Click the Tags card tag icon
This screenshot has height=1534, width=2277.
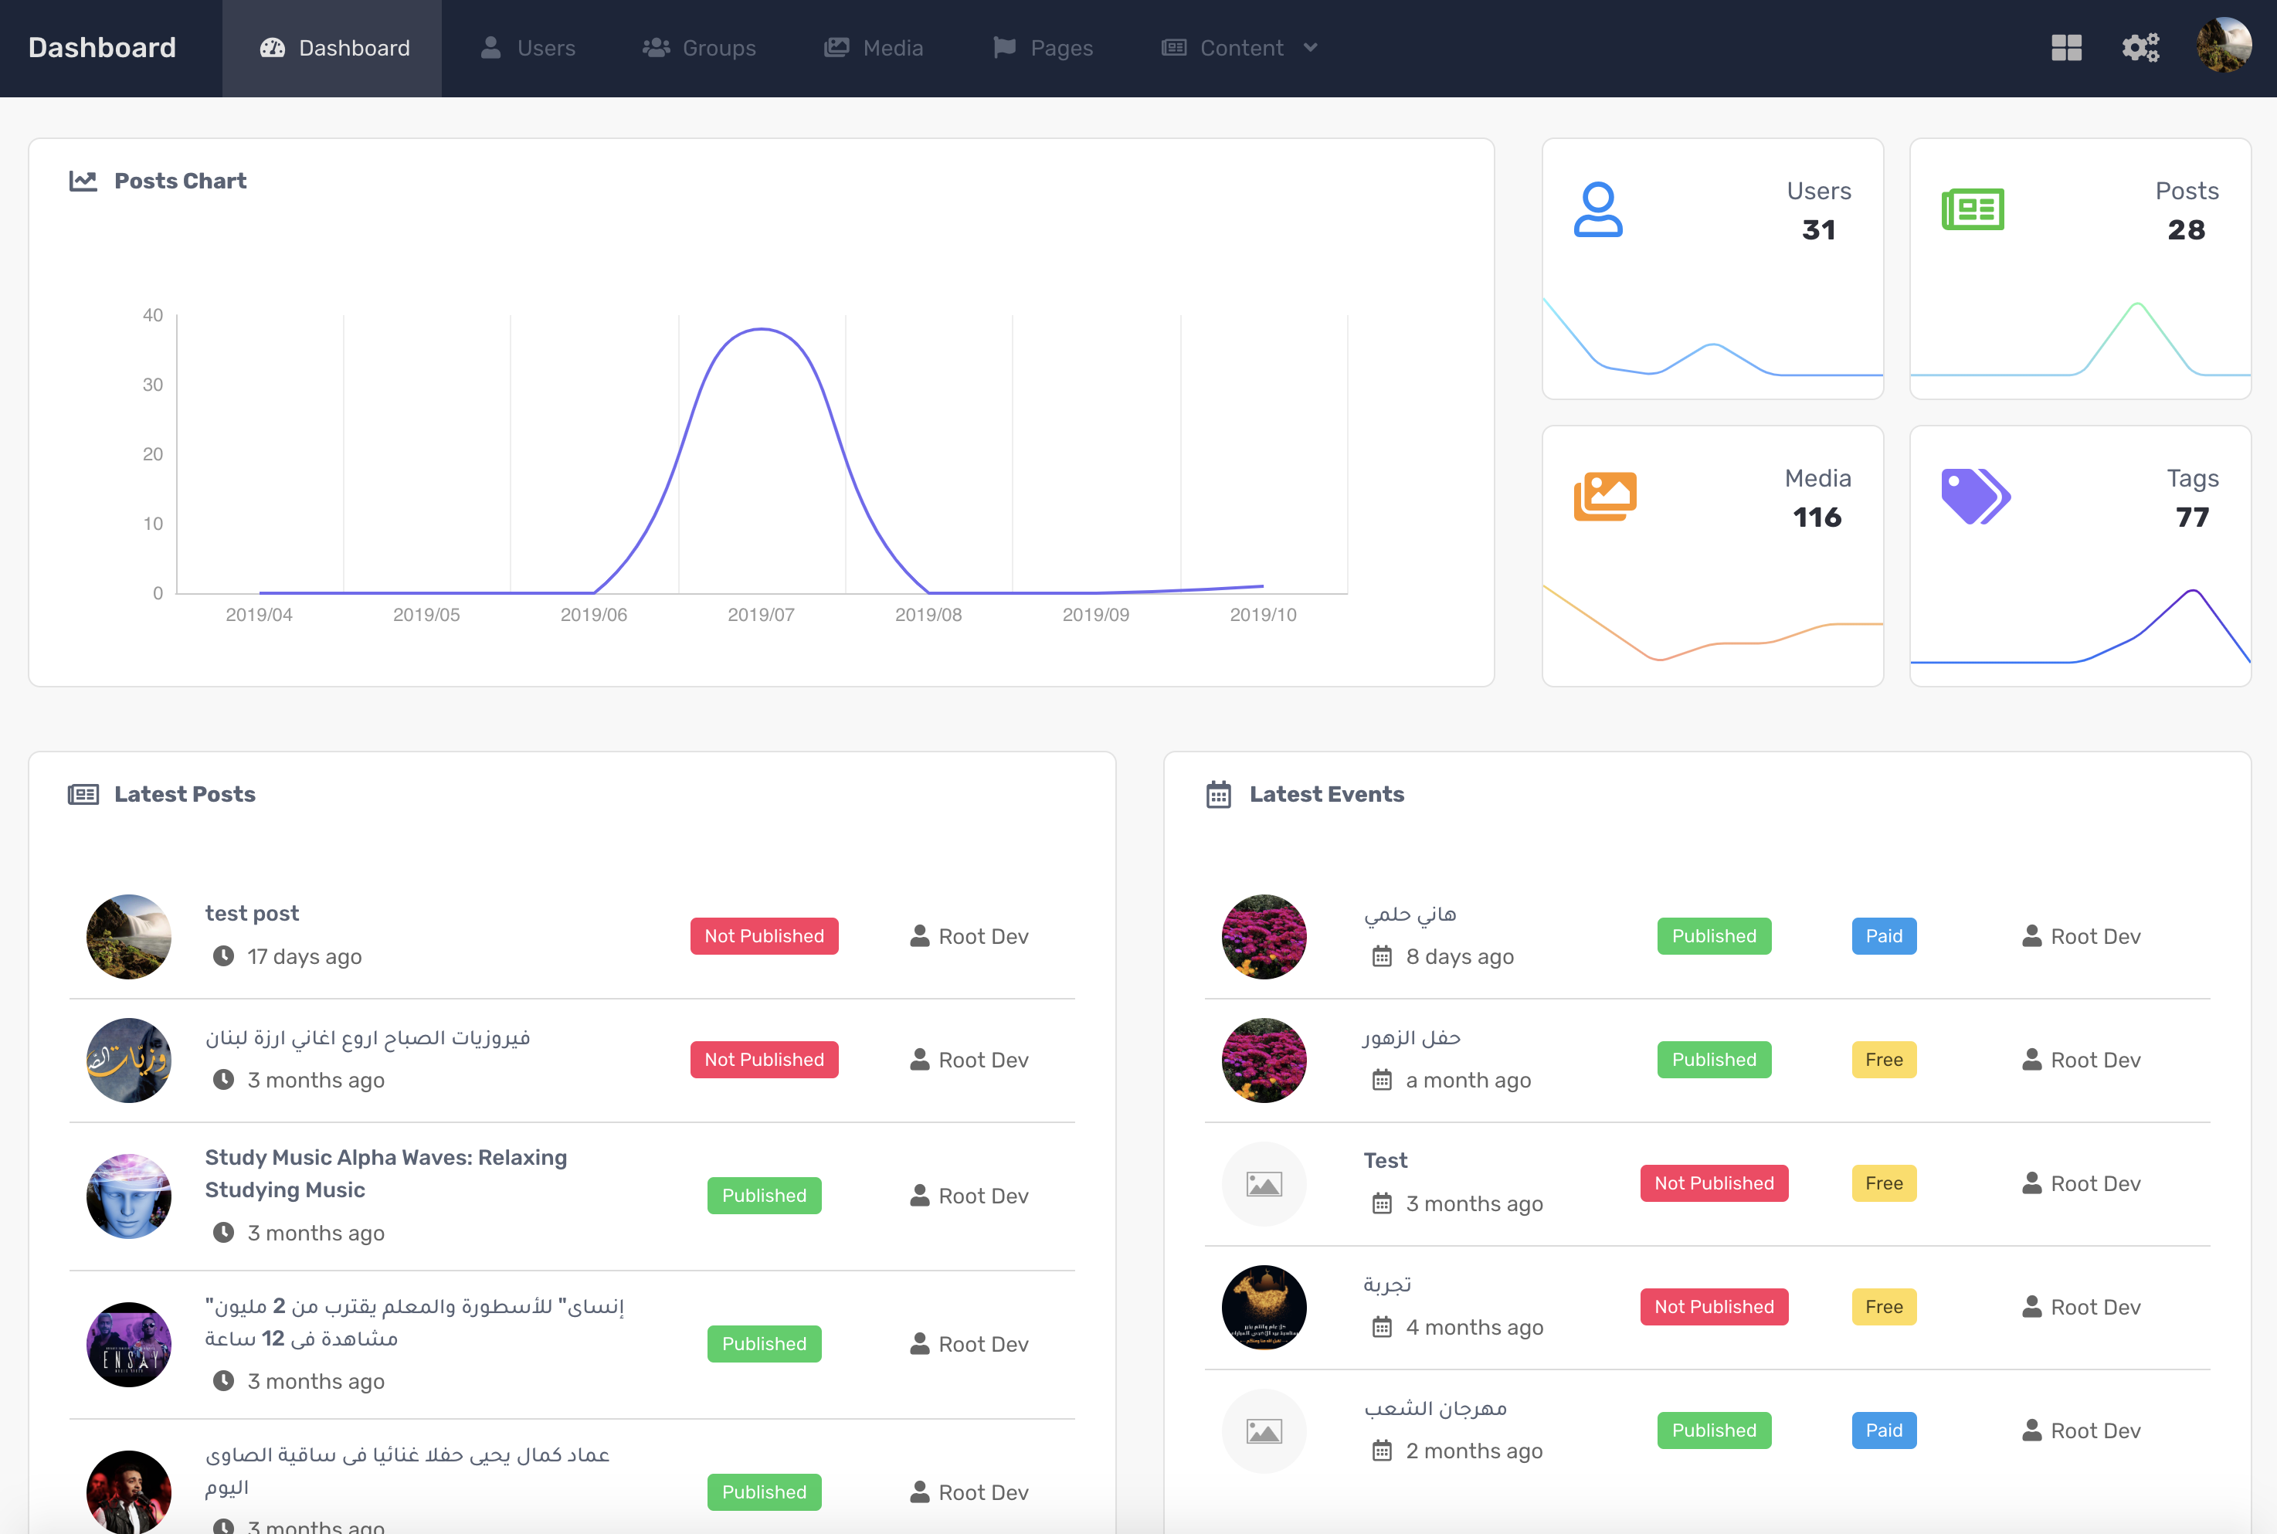click(1976, 496)
